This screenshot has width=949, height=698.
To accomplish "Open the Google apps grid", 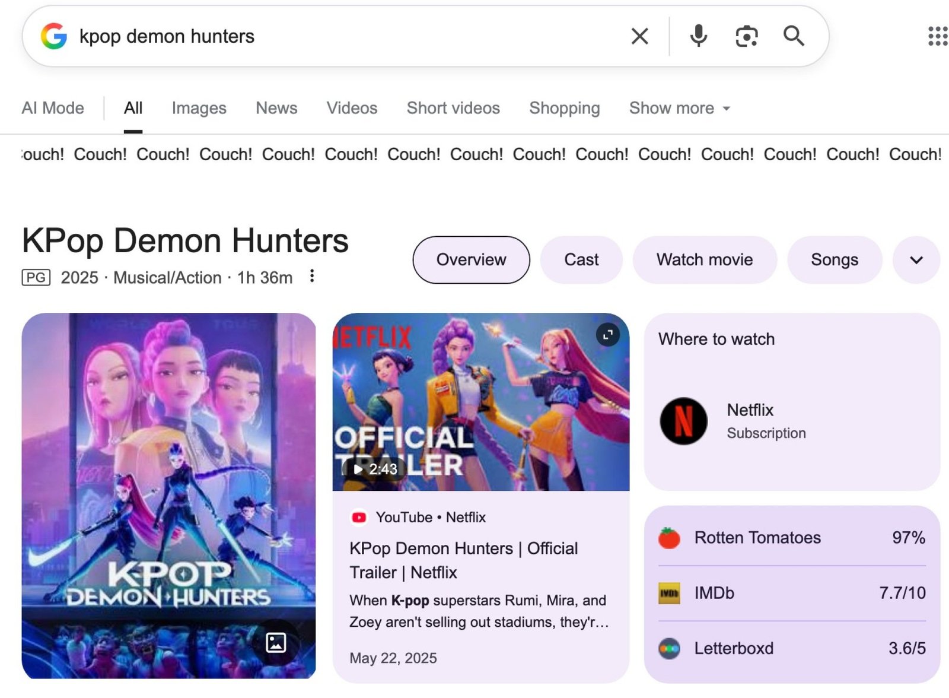I will pyautogui.click(x=938, y=36).
